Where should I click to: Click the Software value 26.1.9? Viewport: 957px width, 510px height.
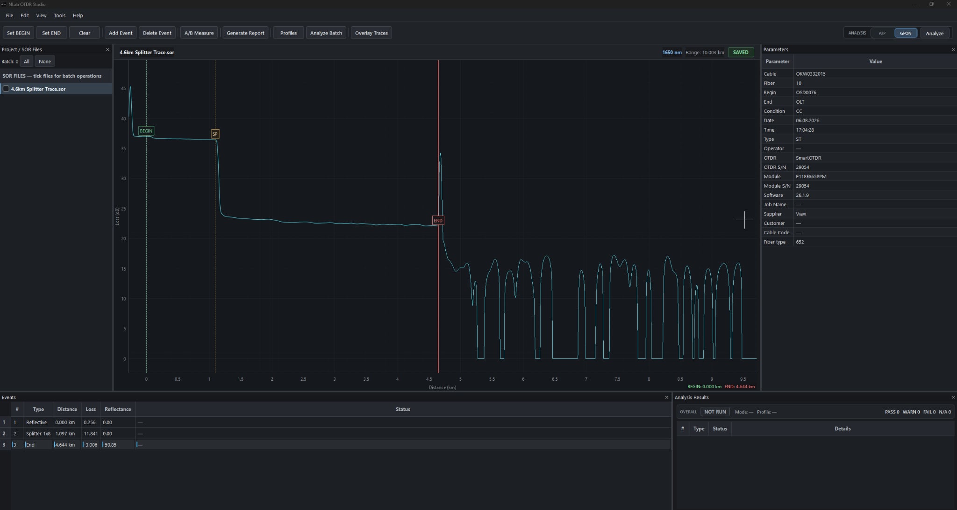pos(802,195)
